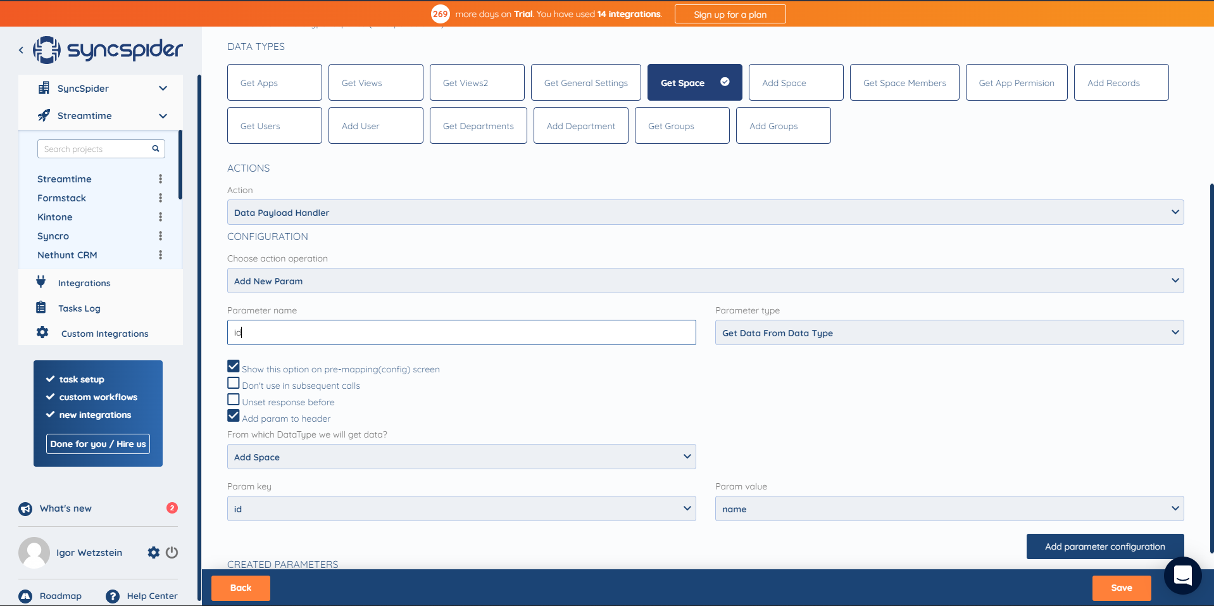This screenshot has height=606, width=1214.
Task: Open the chat widget bubble
Action: click(1182, 575)
